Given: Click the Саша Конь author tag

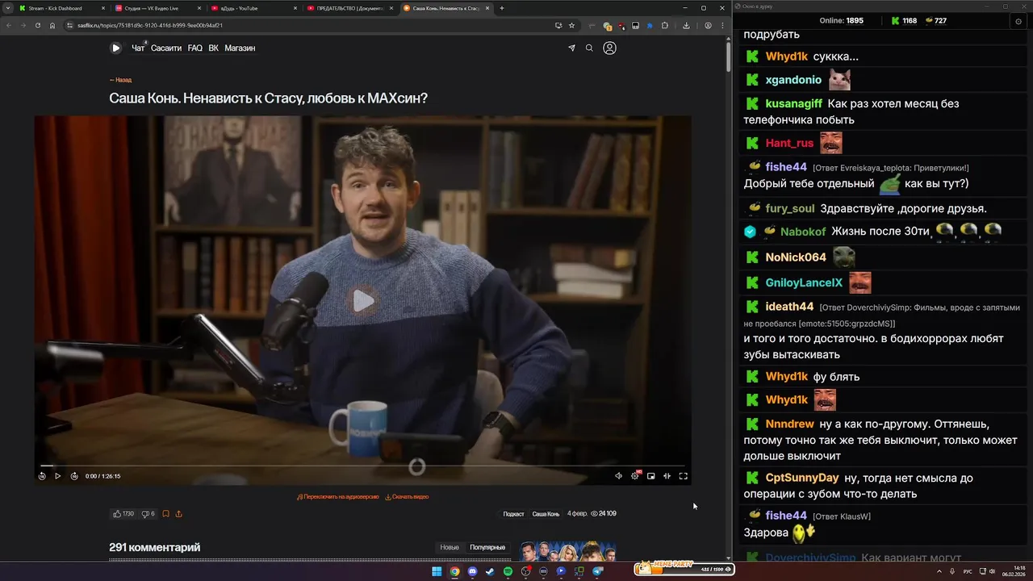Looking at the screenshot, I should (x=546, y=514).
